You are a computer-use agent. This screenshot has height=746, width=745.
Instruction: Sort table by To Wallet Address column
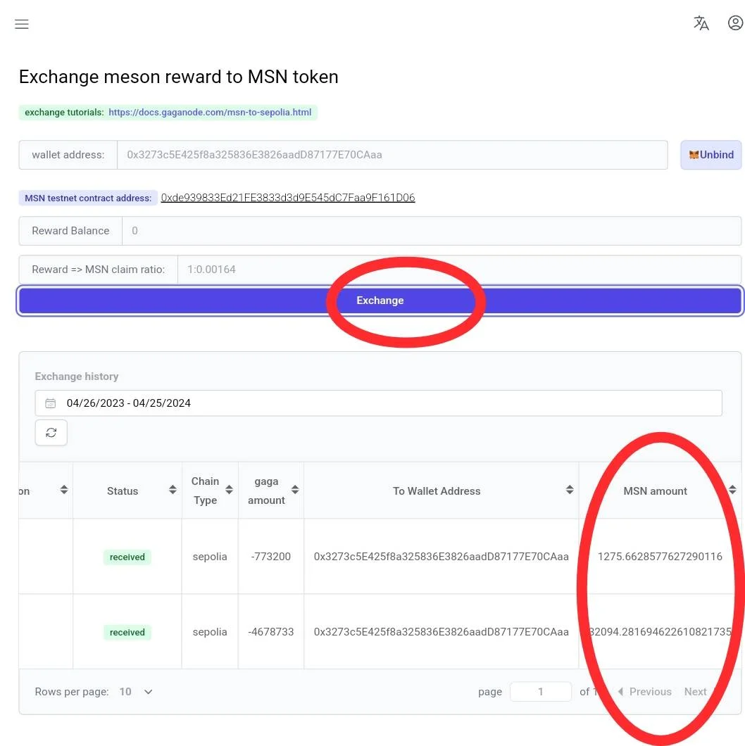click(x=570, y=490)
